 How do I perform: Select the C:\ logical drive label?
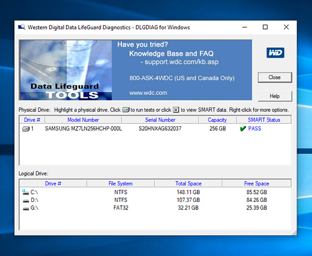coord(34,192)
